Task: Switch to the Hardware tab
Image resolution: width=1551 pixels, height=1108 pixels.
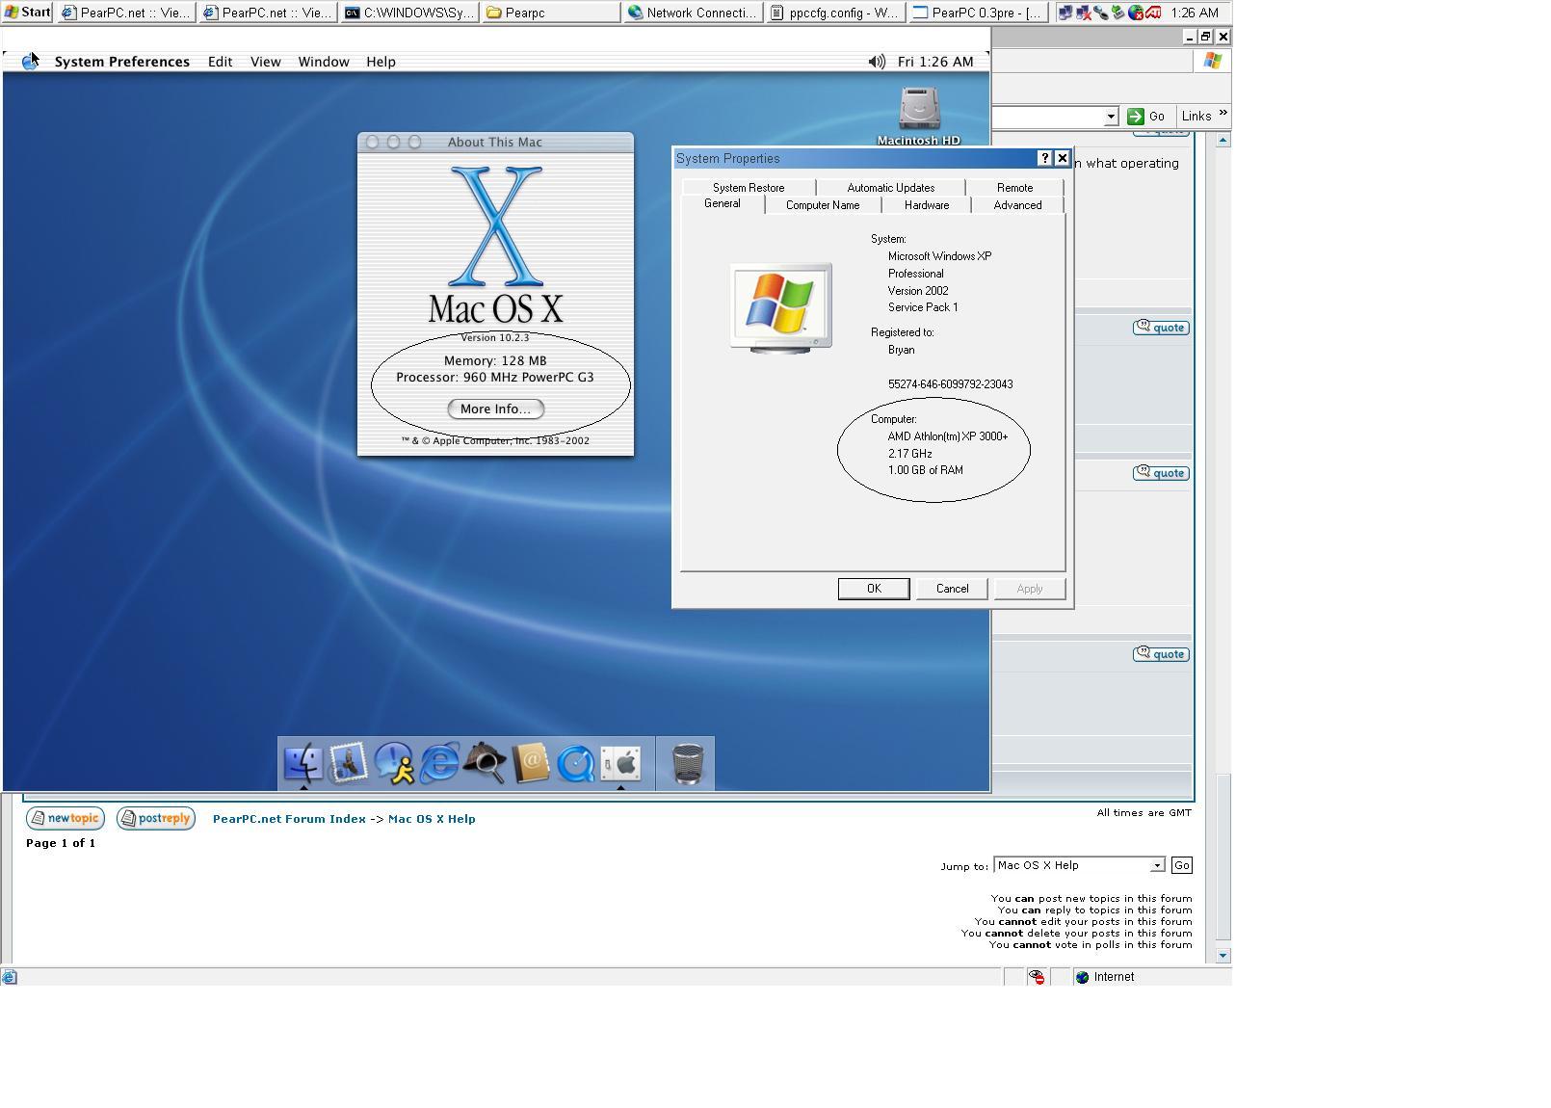Action: (927, 205)
